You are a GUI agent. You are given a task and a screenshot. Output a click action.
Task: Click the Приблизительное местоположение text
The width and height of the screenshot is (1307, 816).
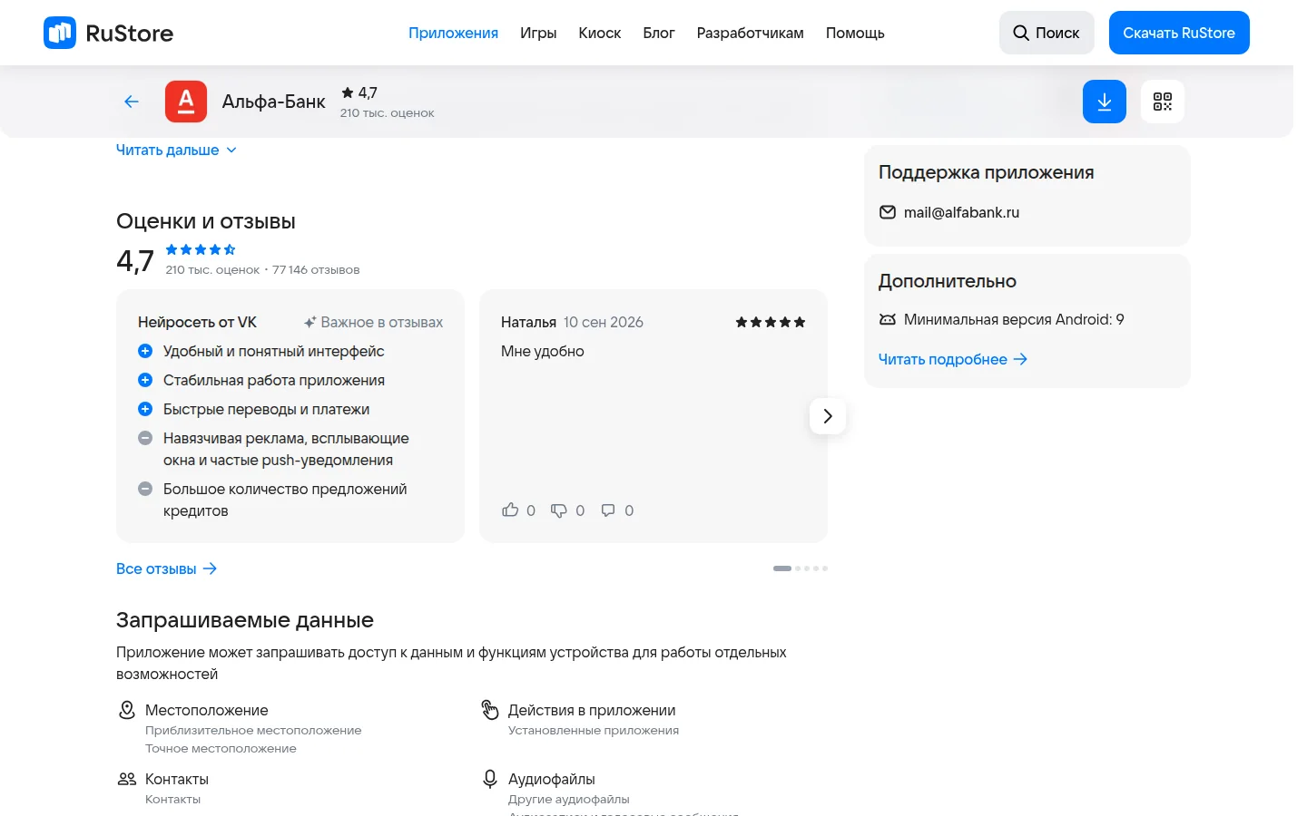[x=253, y=730]
